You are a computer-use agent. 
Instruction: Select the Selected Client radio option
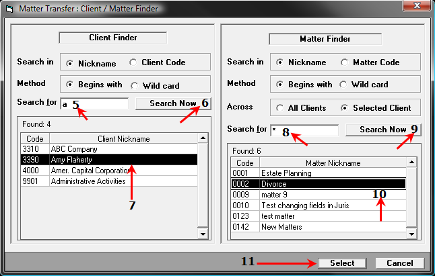(345, 107)
